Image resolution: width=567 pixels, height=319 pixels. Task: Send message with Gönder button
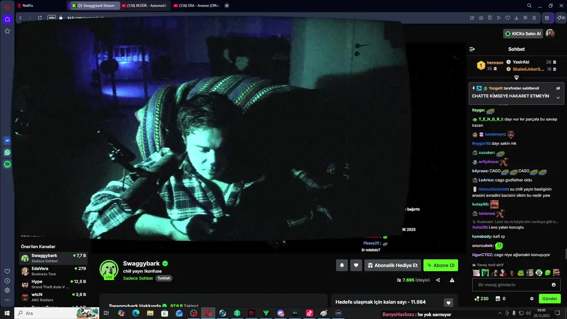pos(550,299)
